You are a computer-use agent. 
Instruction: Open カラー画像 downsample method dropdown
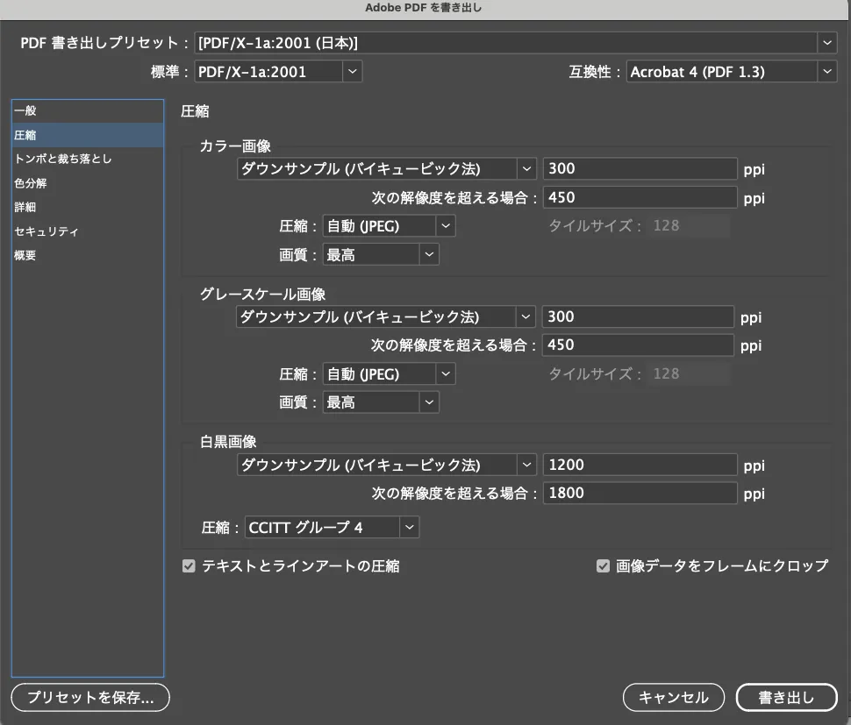pyautogui.click(x=386, y=169)
